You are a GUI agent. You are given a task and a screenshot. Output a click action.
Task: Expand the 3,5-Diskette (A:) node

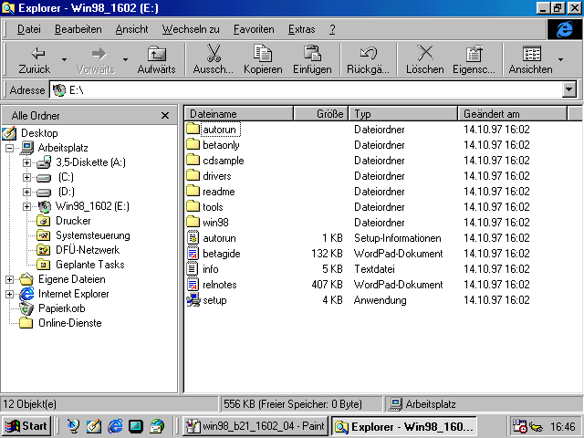[26, 162]
